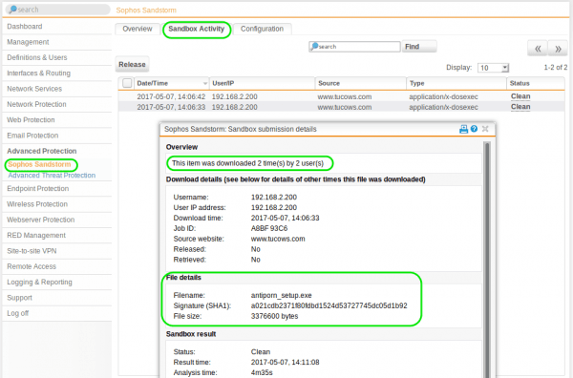Screen dimensions: 573x378
Task: Click the Find button
Action: pos(419,47)
